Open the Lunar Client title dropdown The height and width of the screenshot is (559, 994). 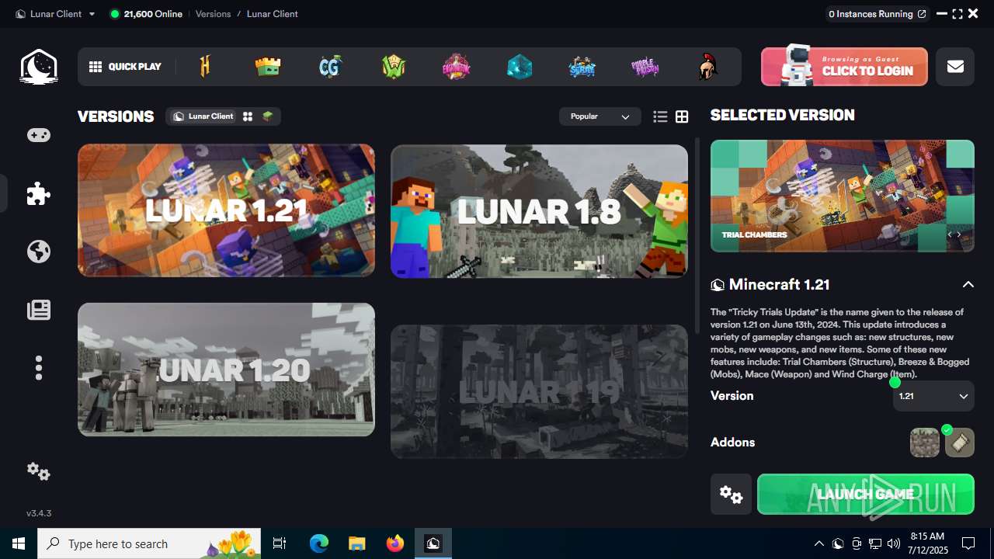tap(55, 14)
